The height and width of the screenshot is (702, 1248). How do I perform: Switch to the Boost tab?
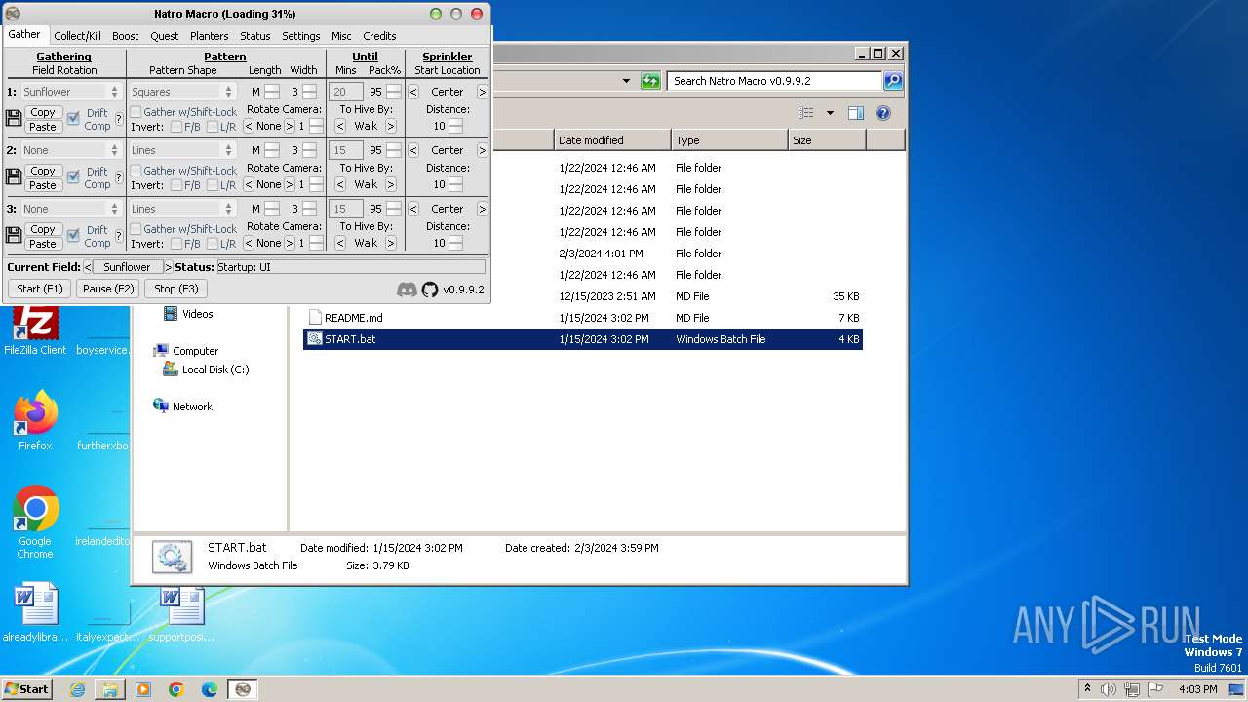click(125, 36)
